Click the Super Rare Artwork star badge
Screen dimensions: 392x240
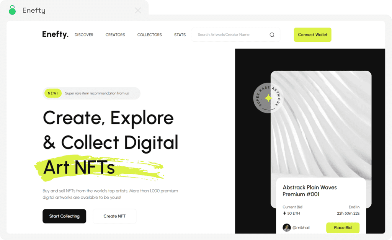pos(268,98)
